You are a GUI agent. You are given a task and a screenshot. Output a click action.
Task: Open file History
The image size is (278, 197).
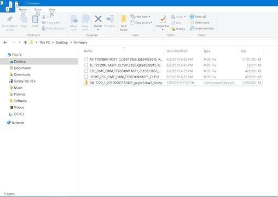178,29
